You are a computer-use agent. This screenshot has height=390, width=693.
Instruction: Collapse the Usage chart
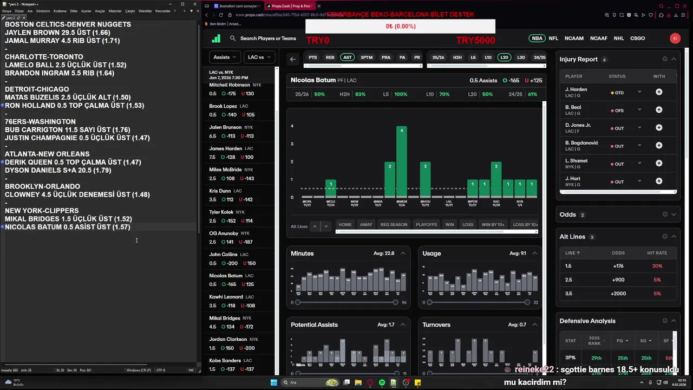[x=534, y=253]
